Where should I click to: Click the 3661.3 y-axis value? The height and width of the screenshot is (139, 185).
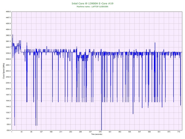tap(8, 41)
